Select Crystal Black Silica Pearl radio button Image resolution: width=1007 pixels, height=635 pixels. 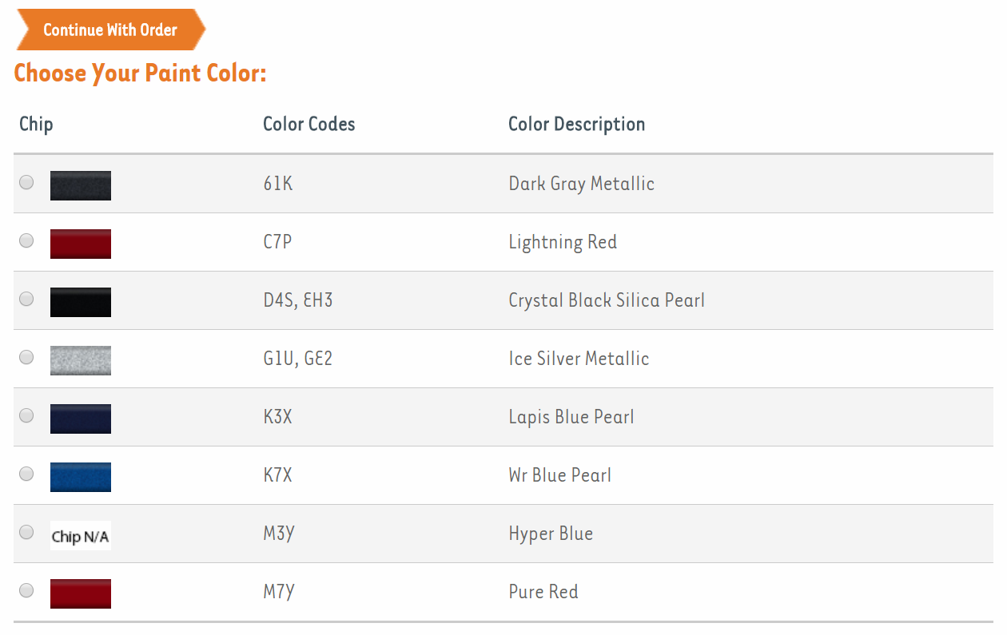(26, 299)
